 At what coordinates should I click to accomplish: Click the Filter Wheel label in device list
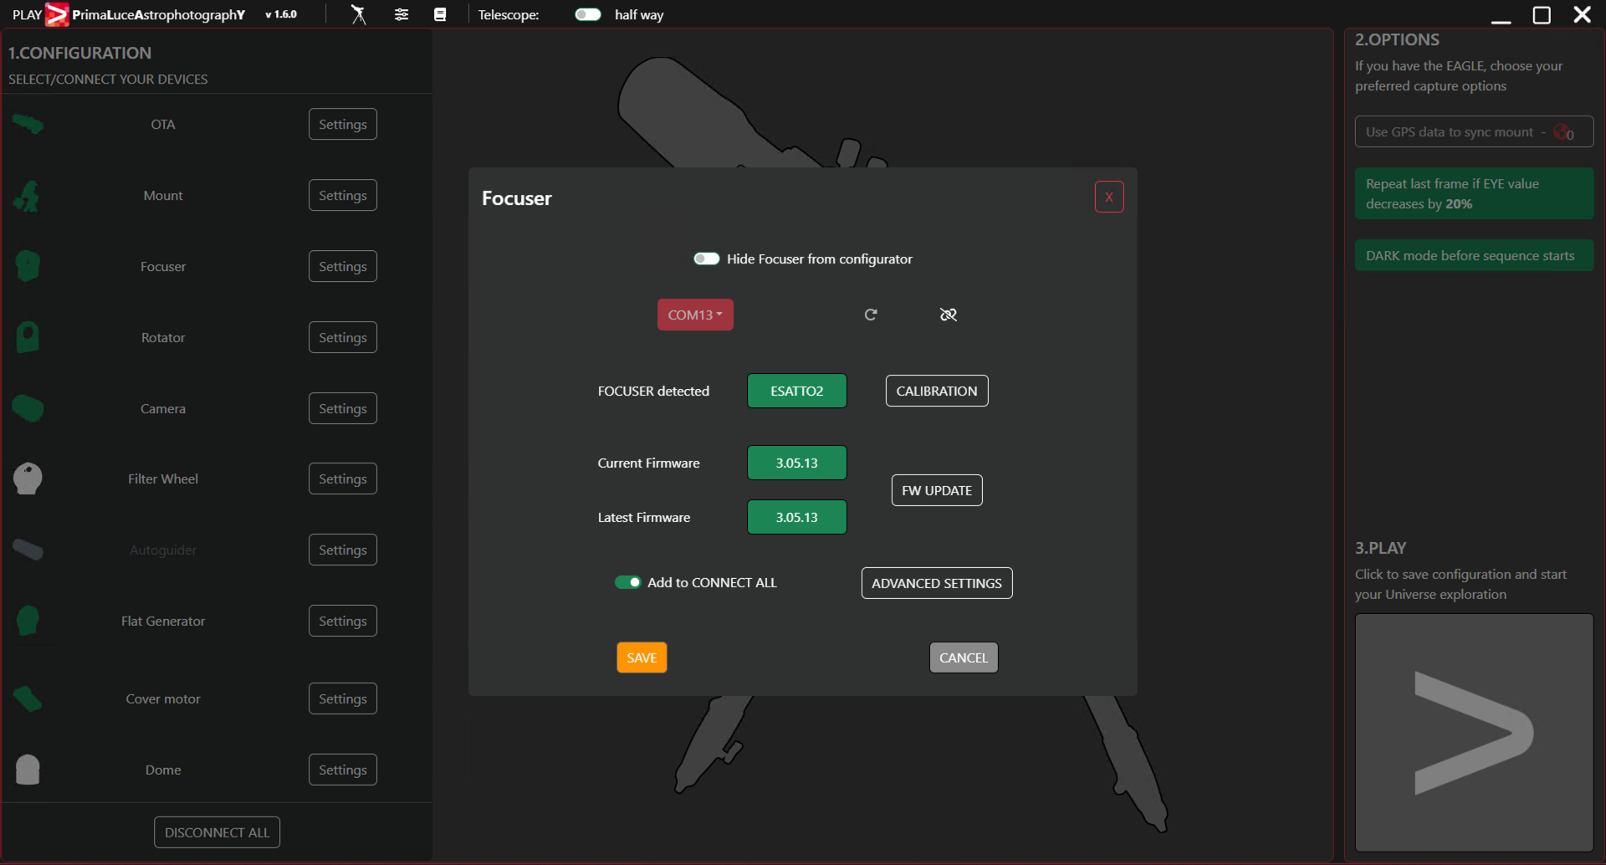pyautogui.click(x=163, y=479)
